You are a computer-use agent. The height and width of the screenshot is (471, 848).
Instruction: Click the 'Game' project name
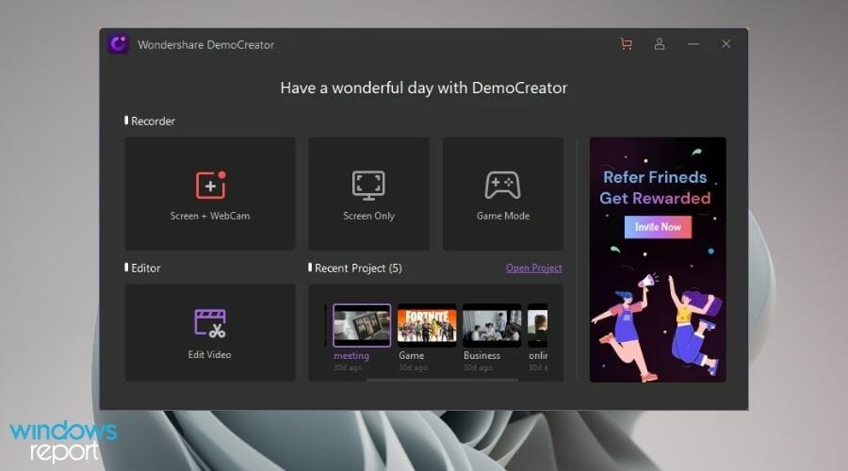412,356
